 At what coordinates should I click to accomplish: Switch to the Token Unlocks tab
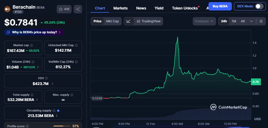(185, 8)
